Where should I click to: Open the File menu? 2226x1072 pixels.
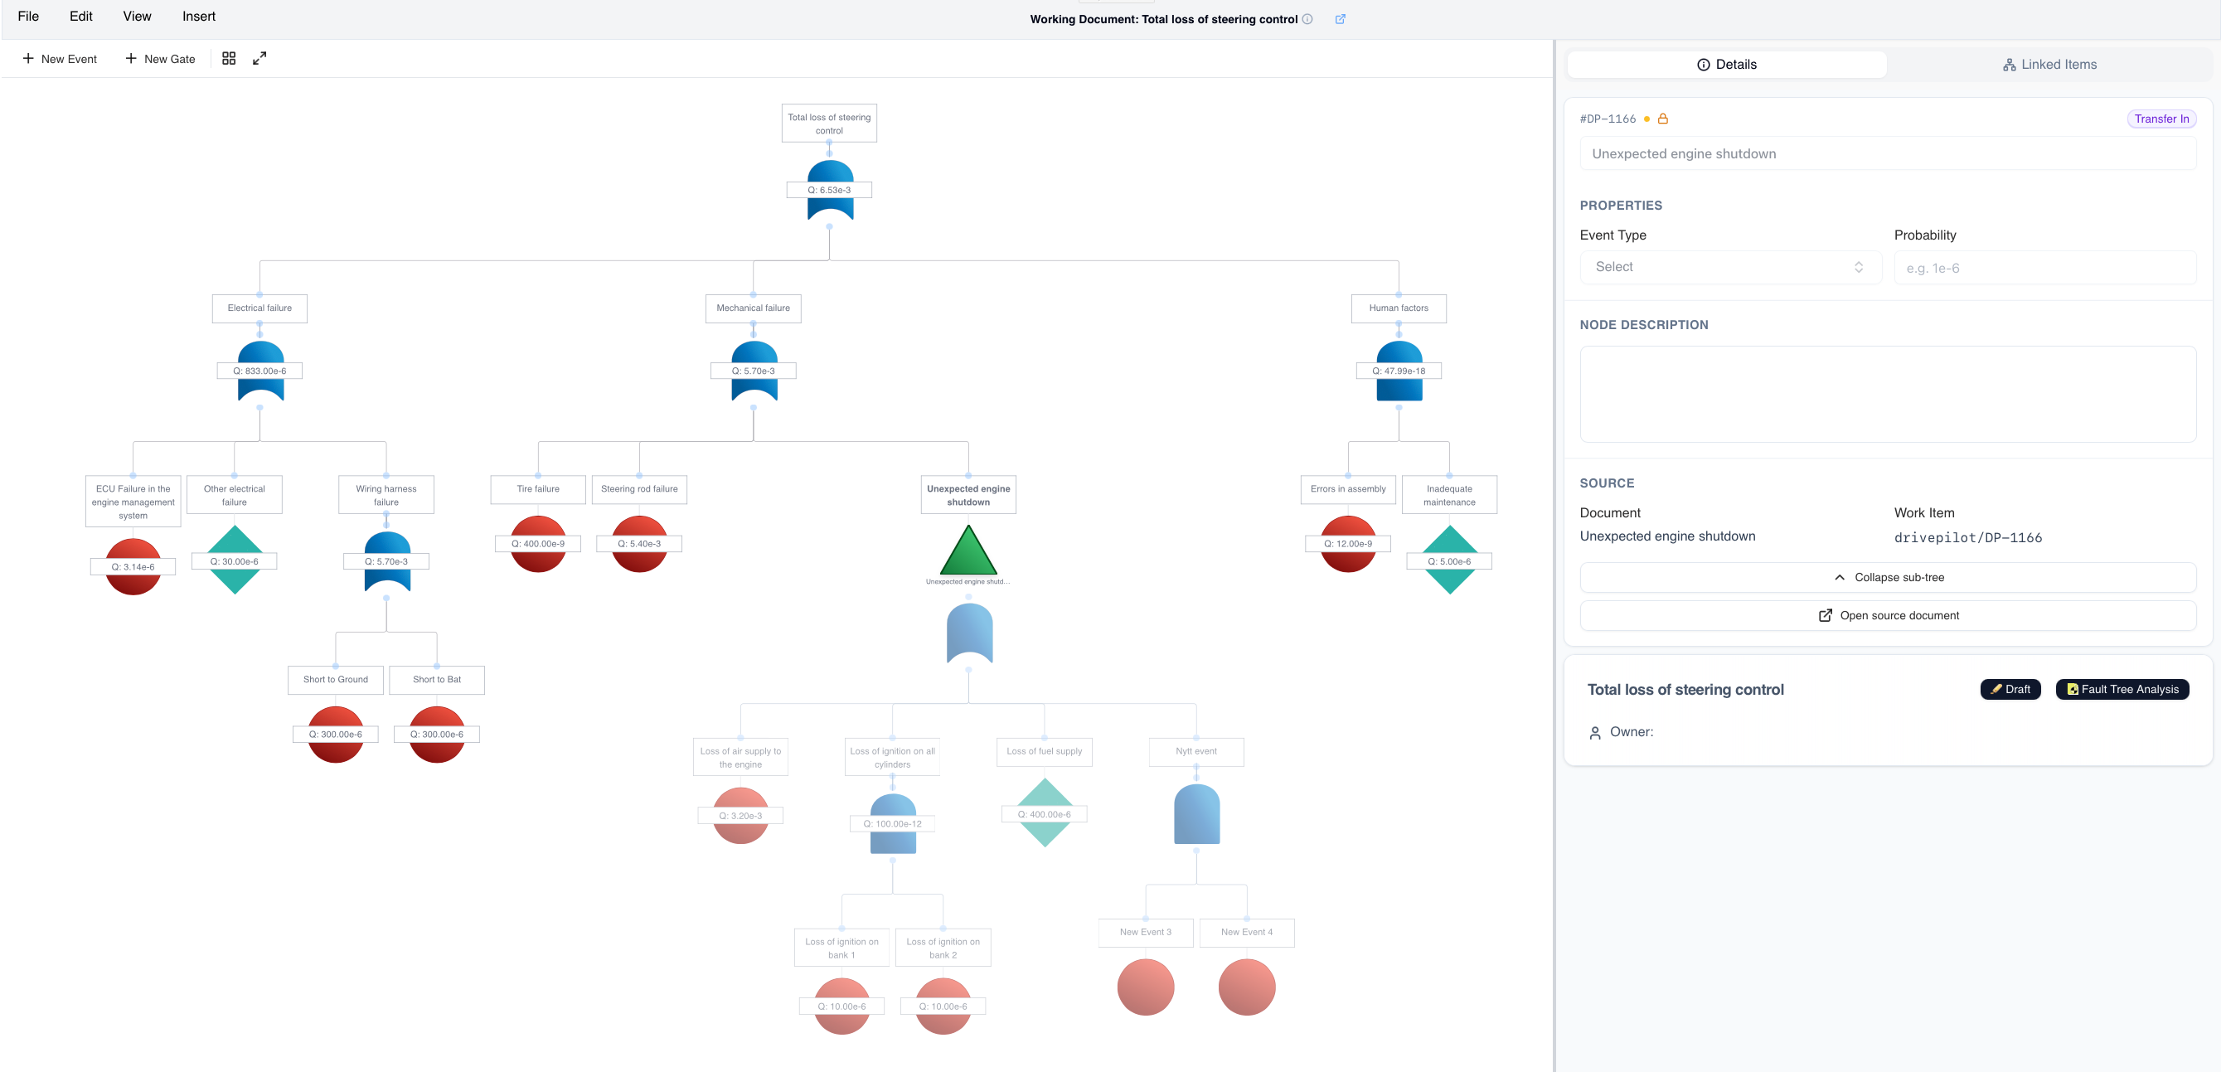28,17
